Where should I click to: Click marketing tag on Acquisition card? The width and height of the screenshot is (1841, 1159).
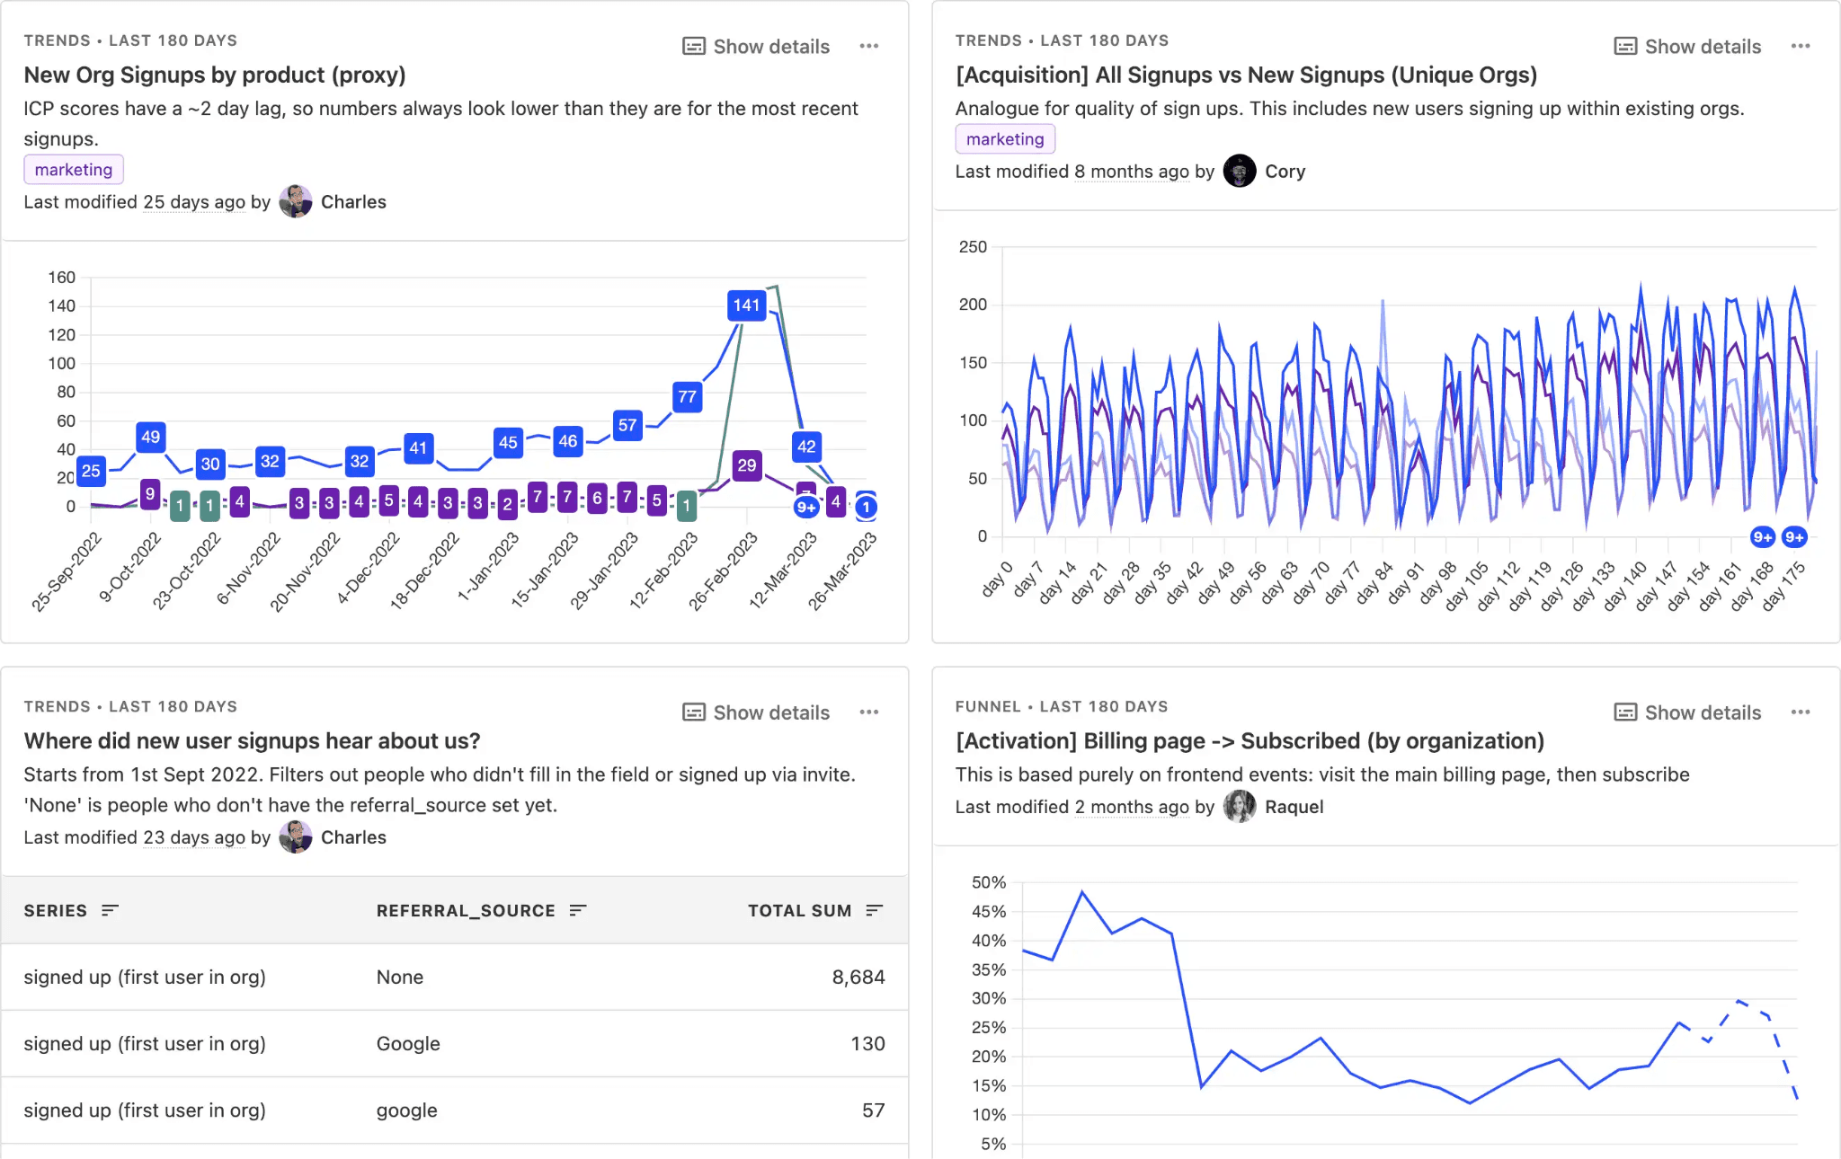coord(1005,139)
